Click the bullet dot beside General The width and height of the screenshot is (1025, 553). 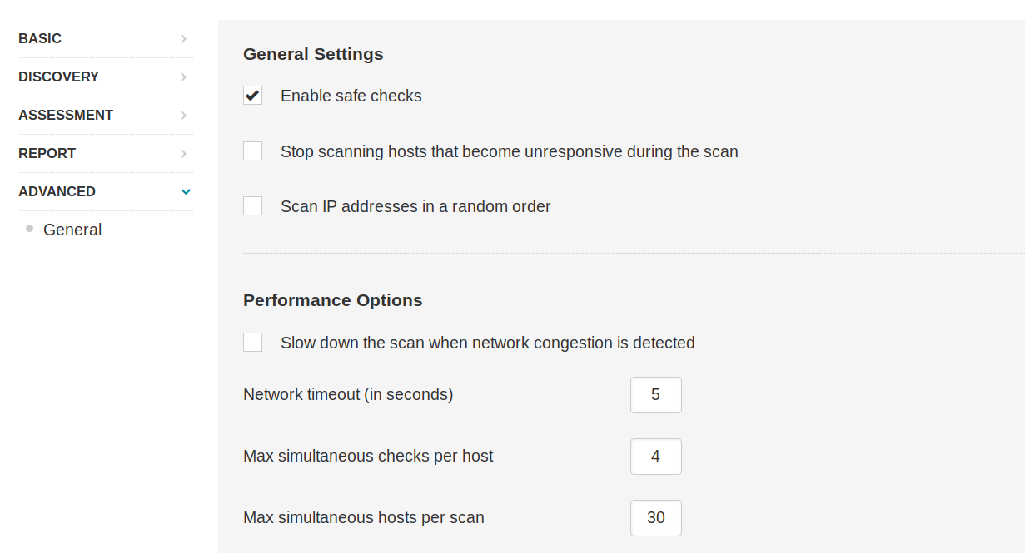coord(30,229)
